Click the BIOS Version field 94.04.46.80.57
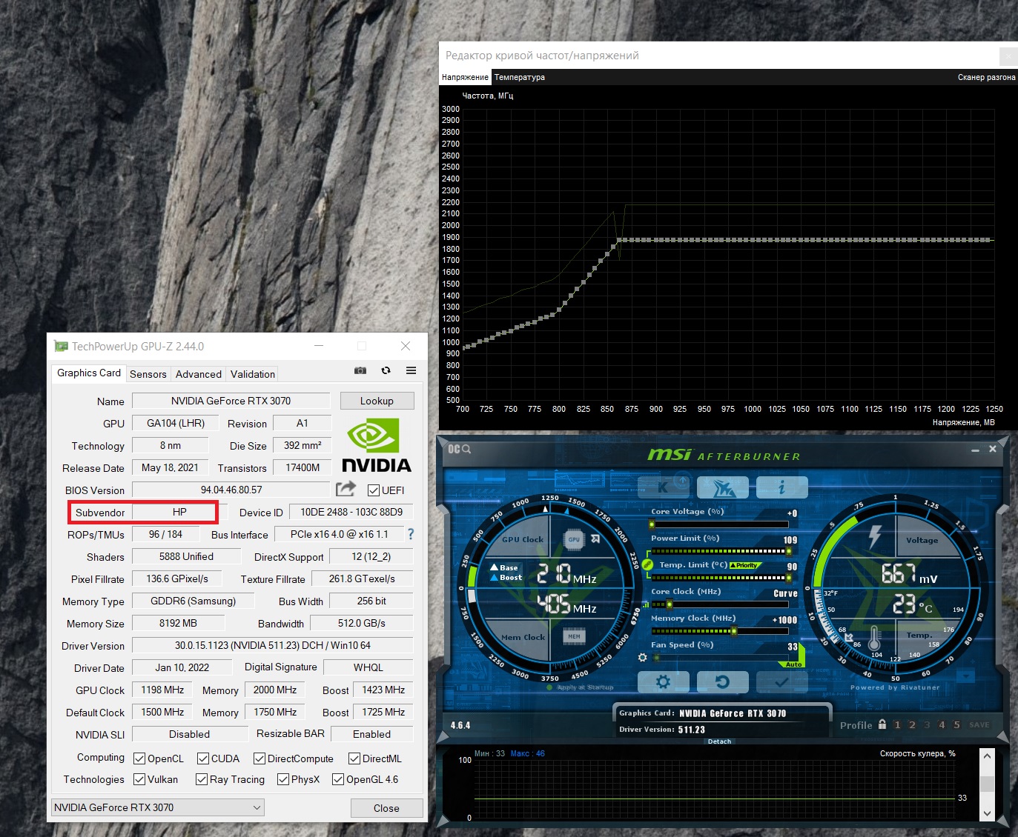Viewport: 1018px width, 837px height. [x=231, y=490]
